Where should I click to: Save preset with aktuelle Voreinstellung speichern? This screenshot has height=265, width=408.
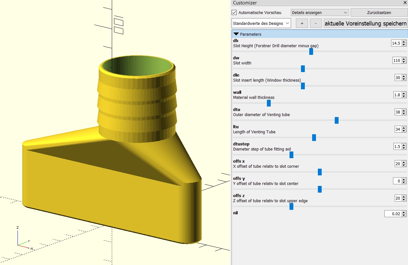pyautogui.click(x=365, y=23)
